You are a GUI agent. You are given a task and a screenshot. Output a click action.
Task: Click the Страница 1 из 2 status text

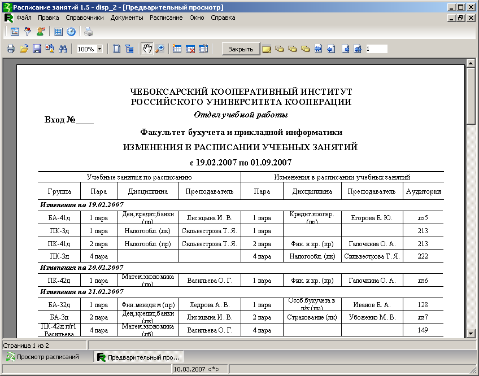pyautogui.click(x=26, y=346)
